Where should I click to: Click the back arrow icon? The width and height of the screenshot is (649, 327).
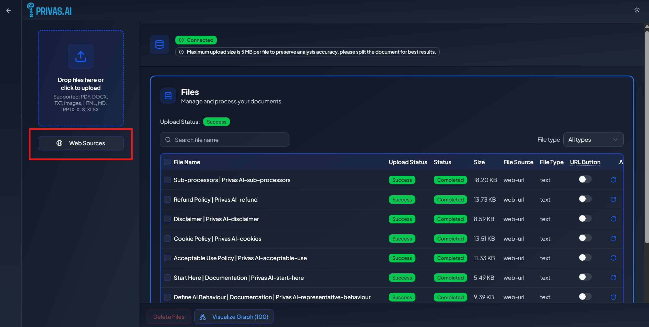pyautogui.click(x=8, y=10)
